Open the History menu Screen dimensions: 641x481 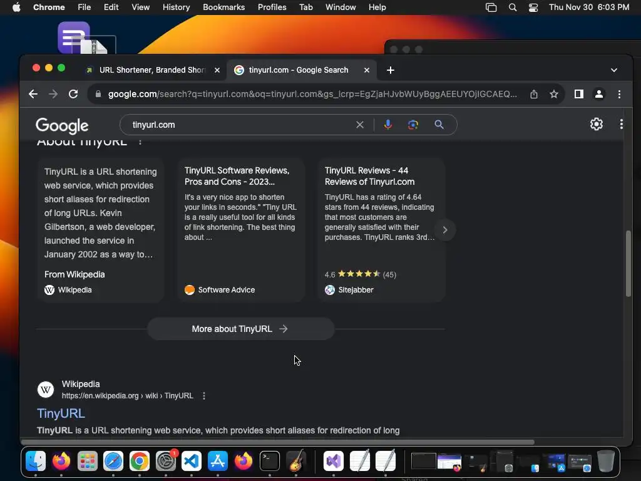point(176,8)
